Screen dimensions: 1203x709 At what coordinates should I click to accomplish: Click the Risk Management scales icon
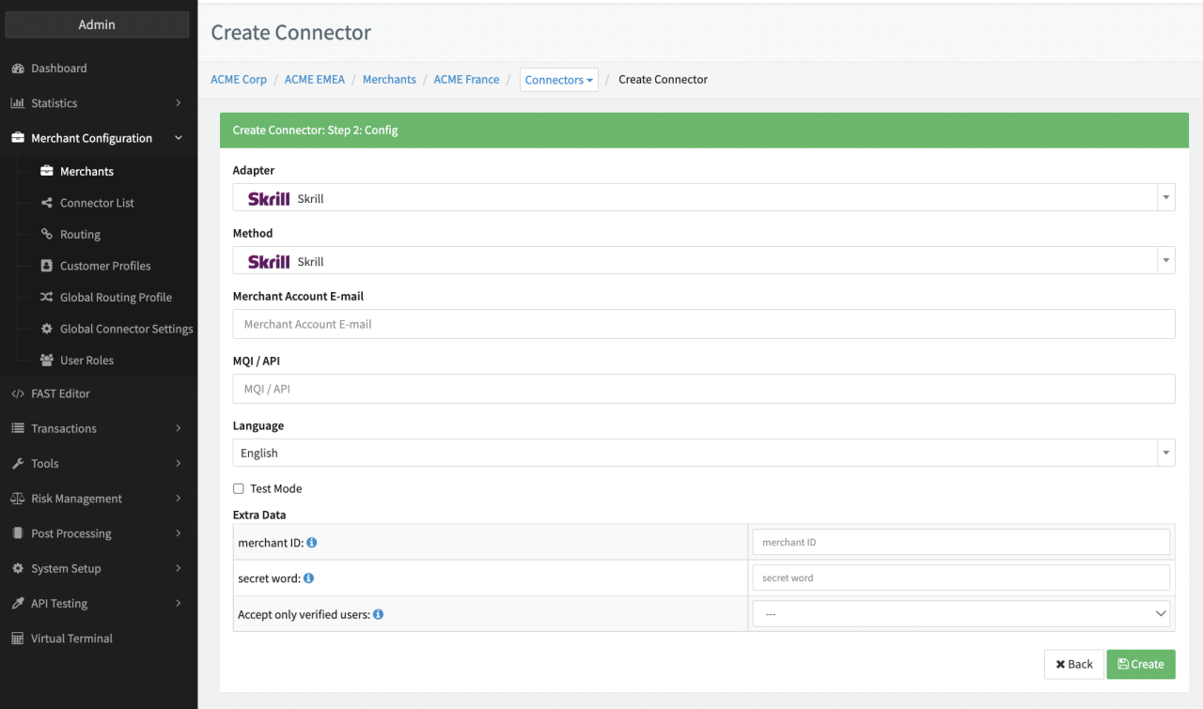(17, 499)
